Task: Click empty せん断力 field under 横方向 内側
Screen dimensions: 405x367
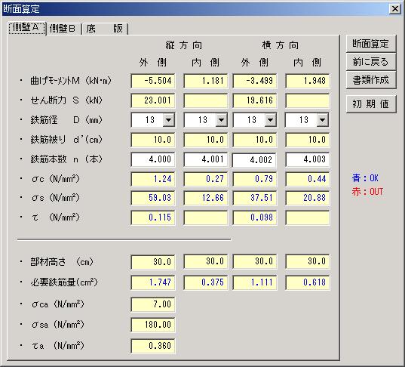Action: pos(308,100)
